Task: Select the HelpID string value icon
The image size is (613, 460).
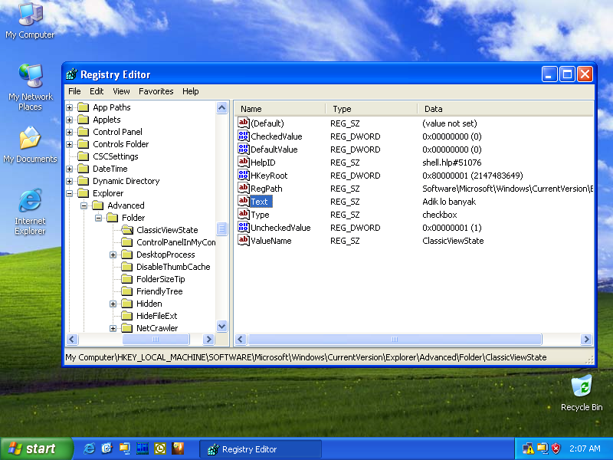Action: pyautogui.click(x=243, y=163)
